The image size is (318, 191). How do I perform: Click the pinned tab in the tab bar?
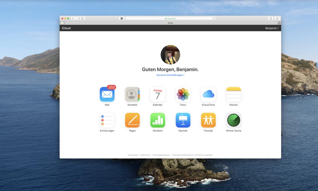pyautogui.click(x=62, y=23)
